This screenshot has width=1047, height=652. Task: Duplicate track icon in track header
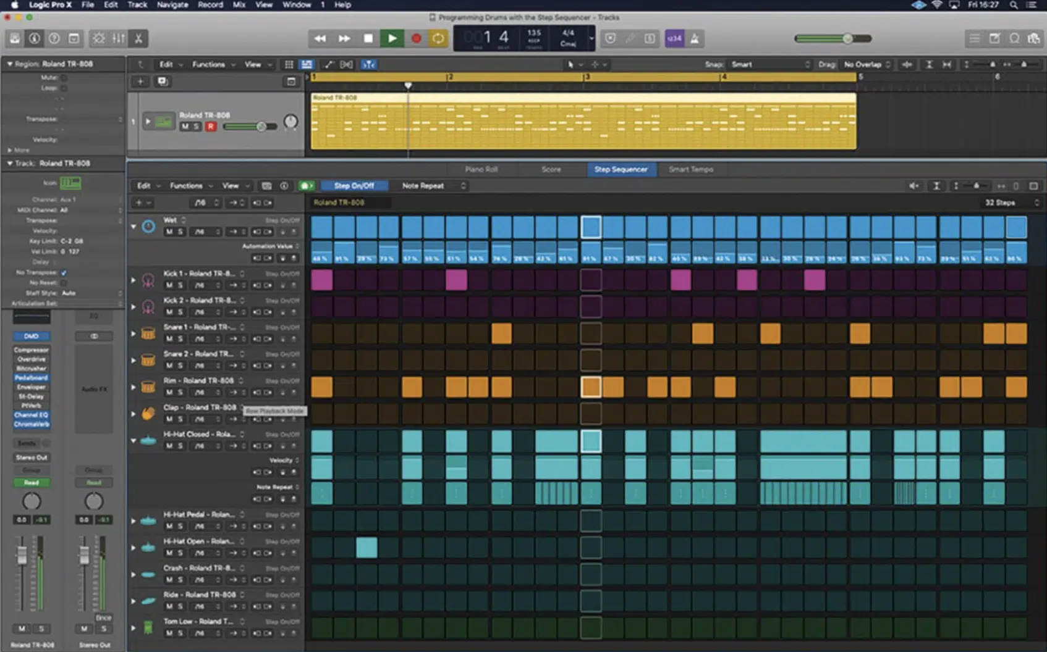(163, 81)
